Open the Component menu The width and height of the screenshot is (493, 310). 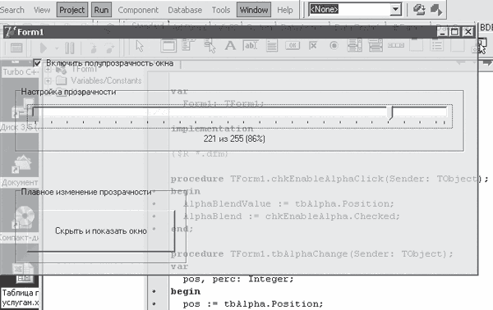pyautogui.click(x=138, y=10)
